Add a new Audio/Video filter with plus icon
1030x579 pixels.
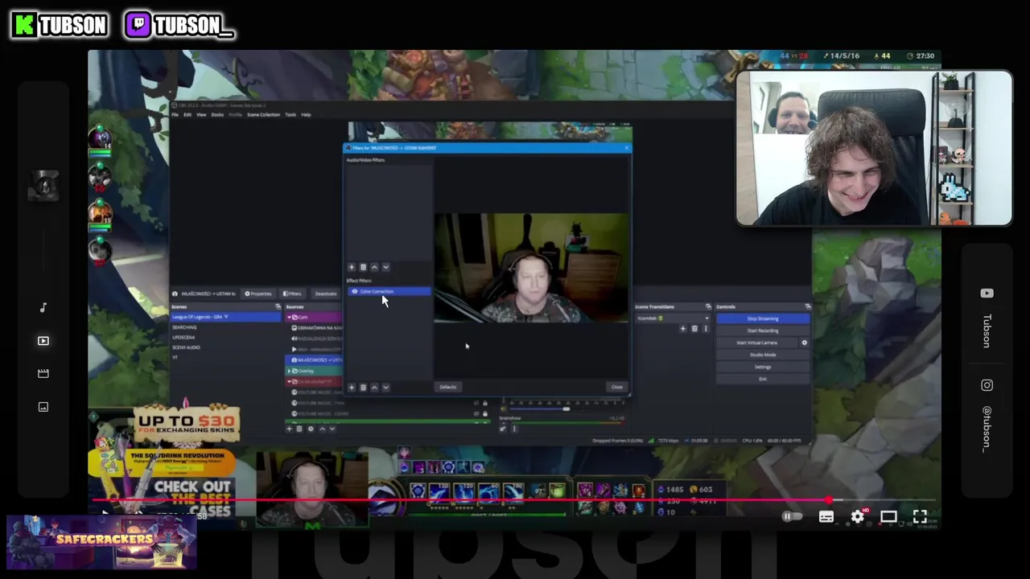click(351, 267)
